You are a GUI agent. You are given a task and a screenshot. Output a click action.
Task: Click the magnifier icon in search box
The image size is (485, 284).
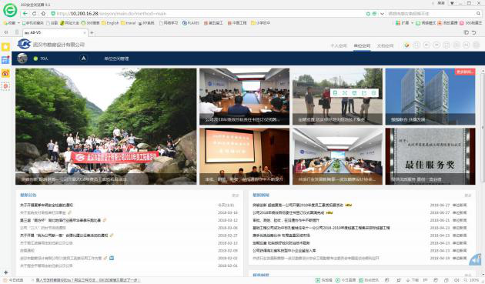click(x=478, y=14)
